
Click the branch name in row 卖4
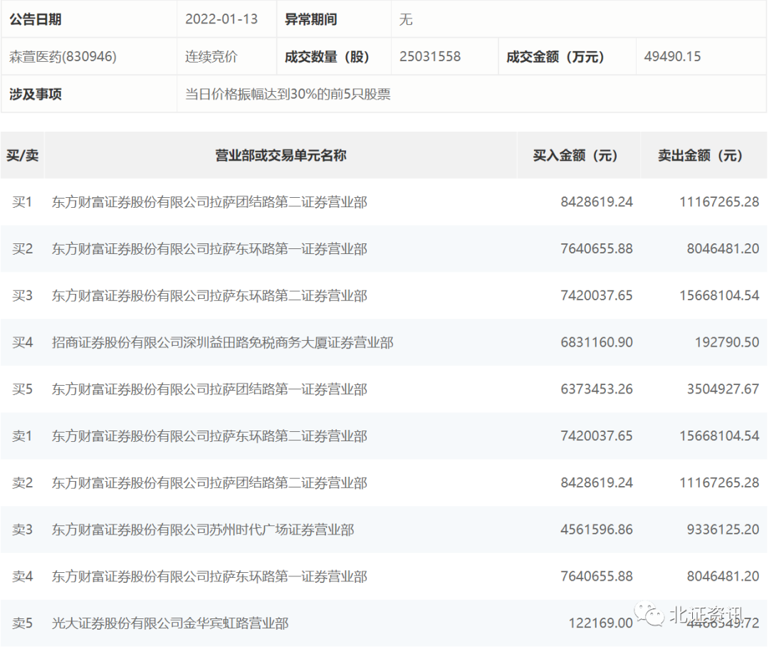coord(209,576)
